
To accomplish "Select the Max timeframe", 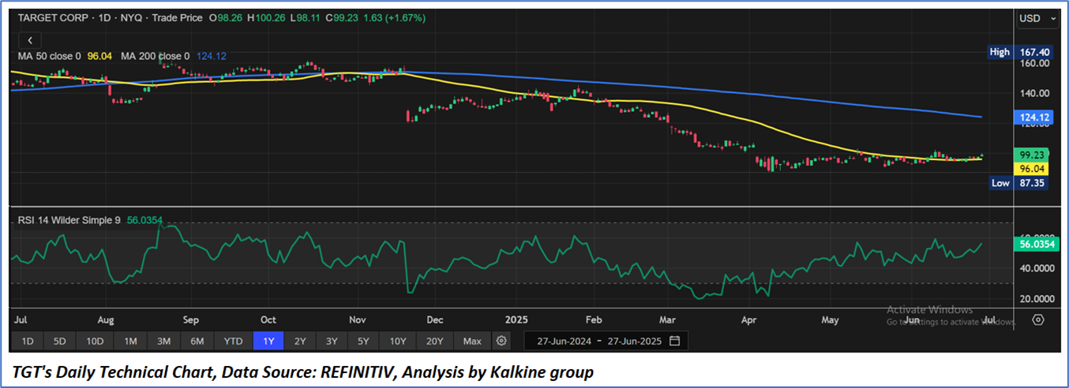I will coord(472,341).
